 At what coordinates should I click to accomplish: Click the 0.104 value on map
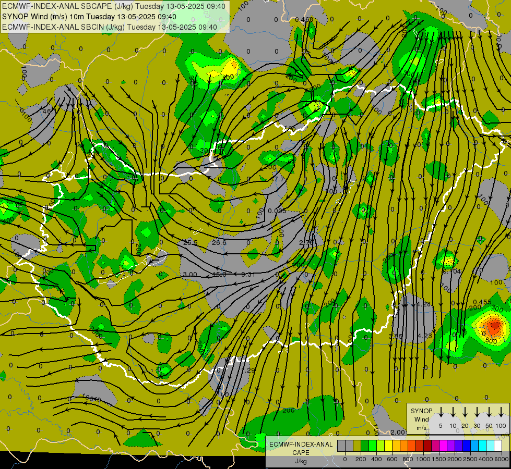point(452,271)
